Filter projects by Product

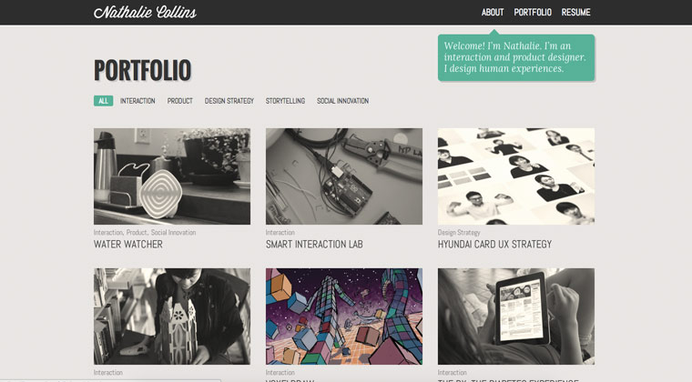click(x=180, y=101)
